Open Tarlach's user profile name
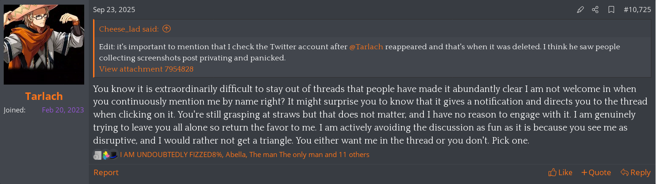This screenshot has height=184, width=656. (x=44, y=96)
